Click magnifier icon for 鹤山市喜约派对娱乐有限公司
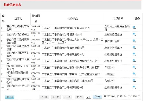The image size is (143, 101). [x=134, y=41]
